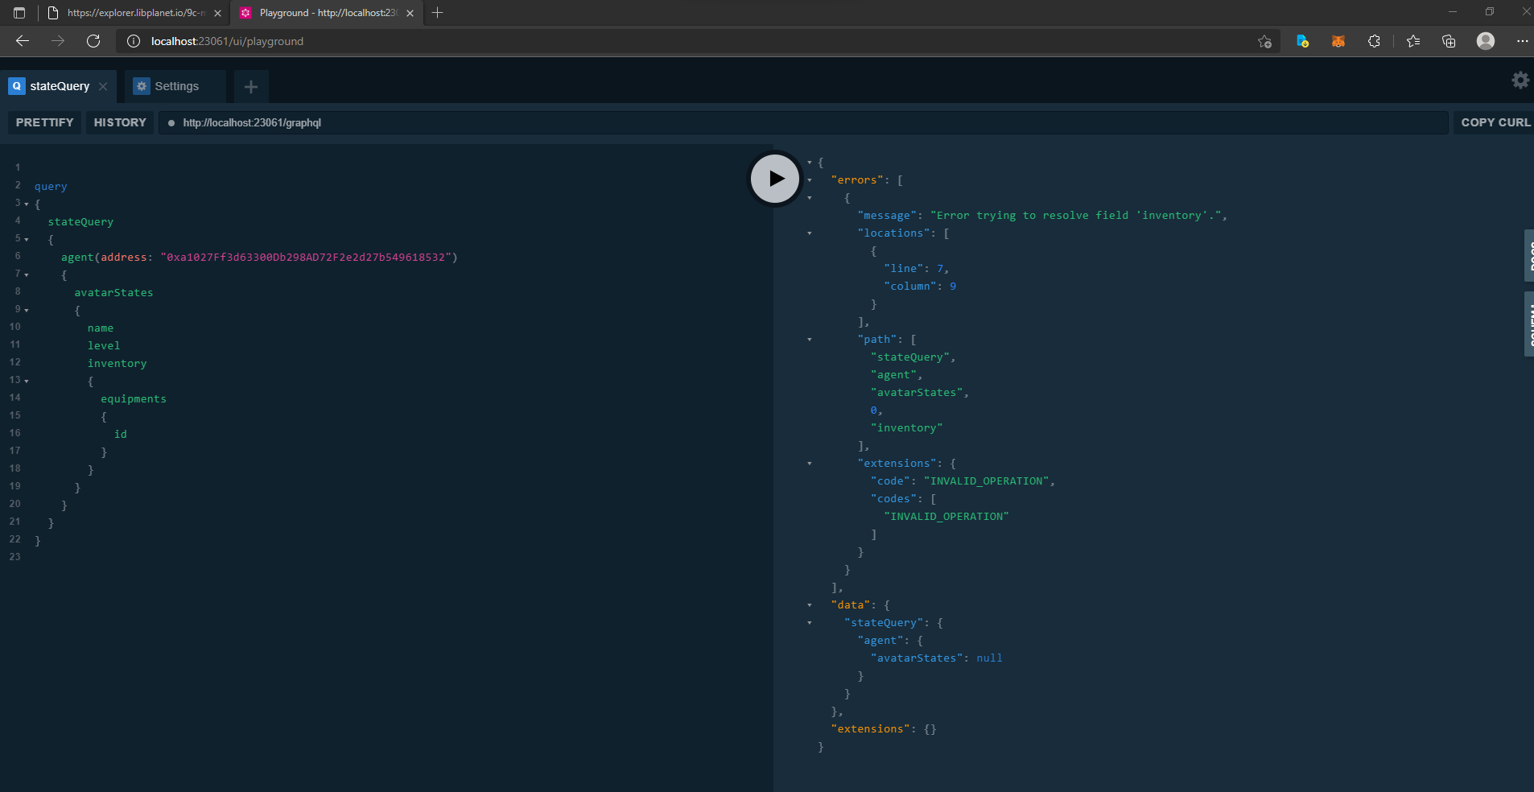Open the query History
Image resolution: width=1534 pixels, height=792 pixels.
[x=119, y=122]
